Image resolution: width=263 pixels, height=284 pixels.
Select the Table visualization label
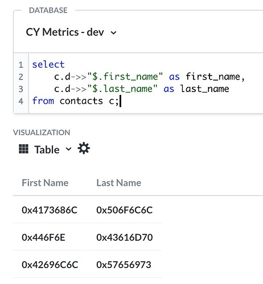click(x=47, y=149)
